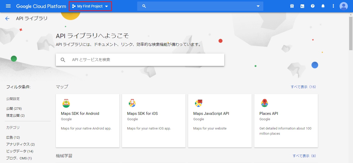Select the 広告 (12) category filter

(x=13, y=137)
